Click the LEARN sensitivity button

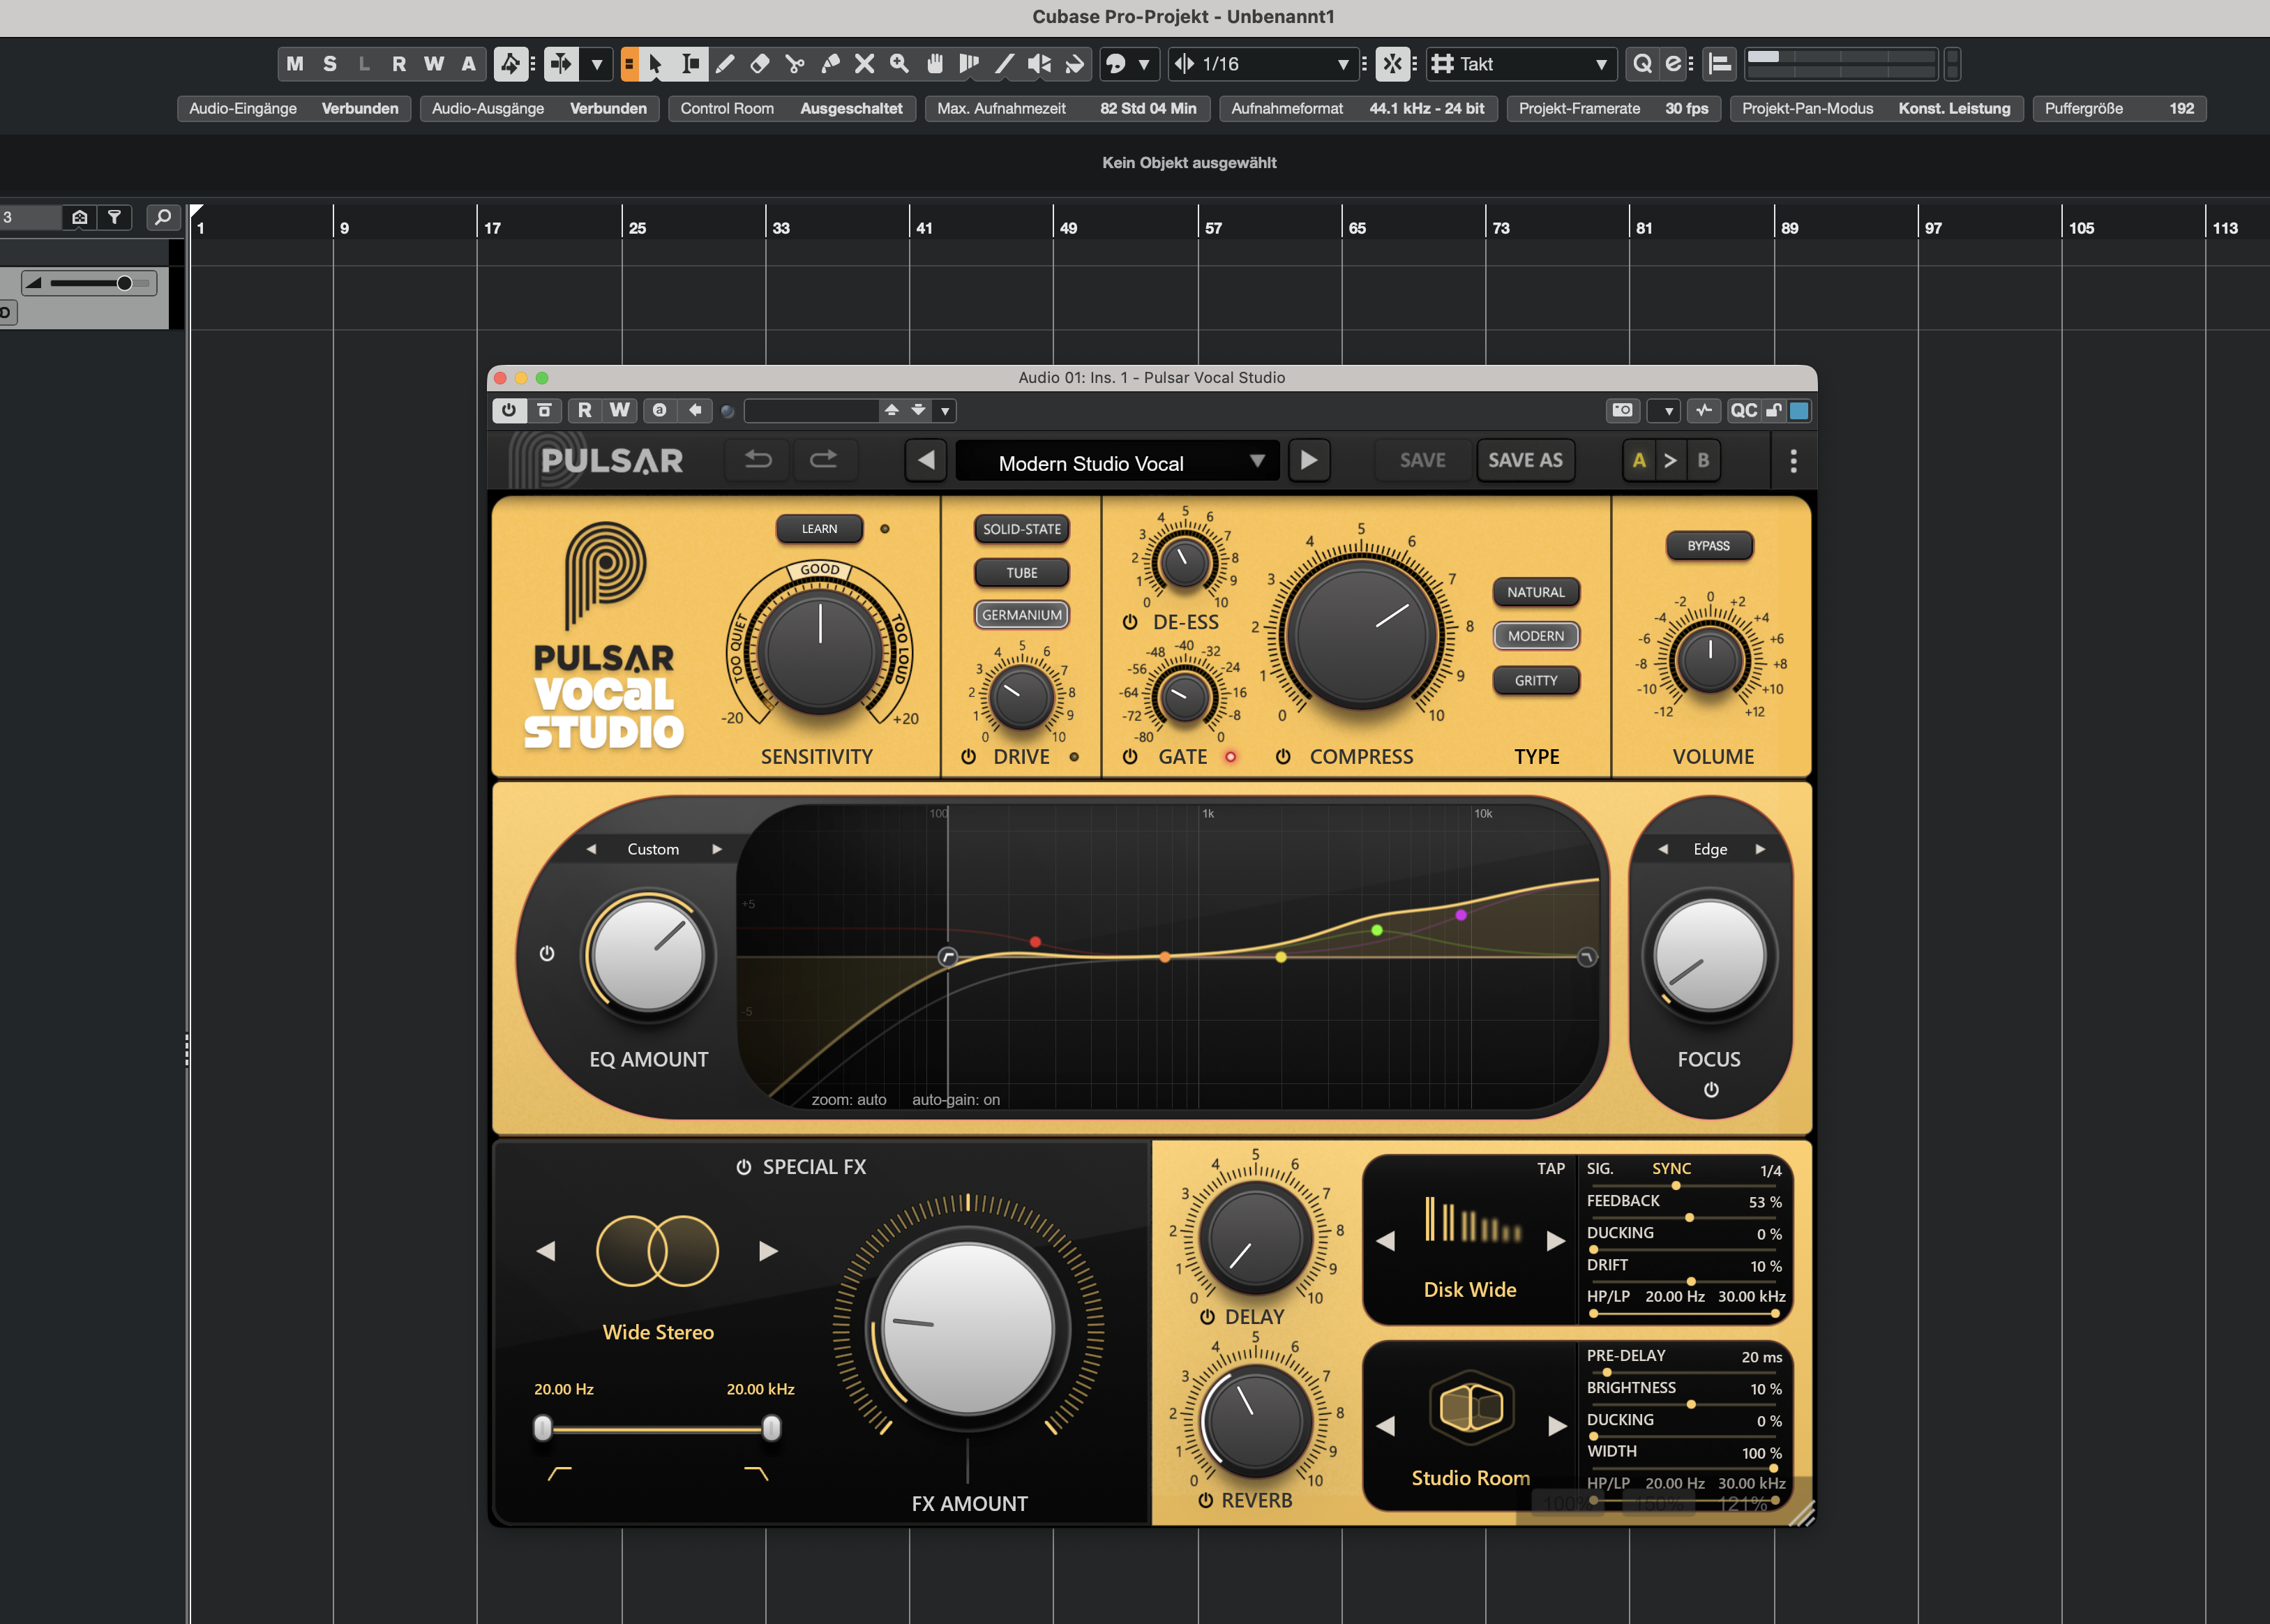819,529
